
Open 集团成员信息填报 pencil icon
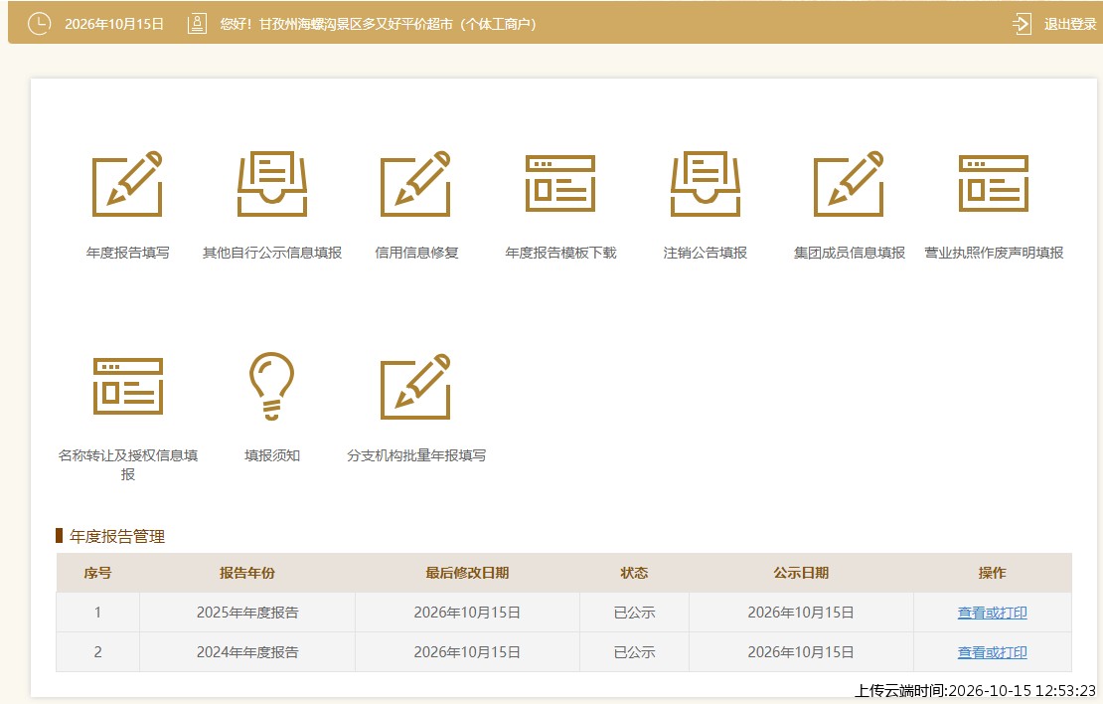(849, 183)
